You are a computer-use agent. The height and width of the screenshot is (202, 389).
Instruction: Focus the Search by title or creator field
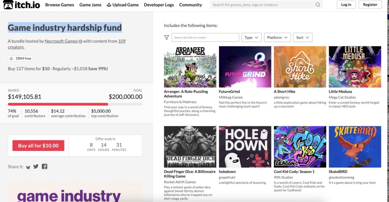[206, 38]
